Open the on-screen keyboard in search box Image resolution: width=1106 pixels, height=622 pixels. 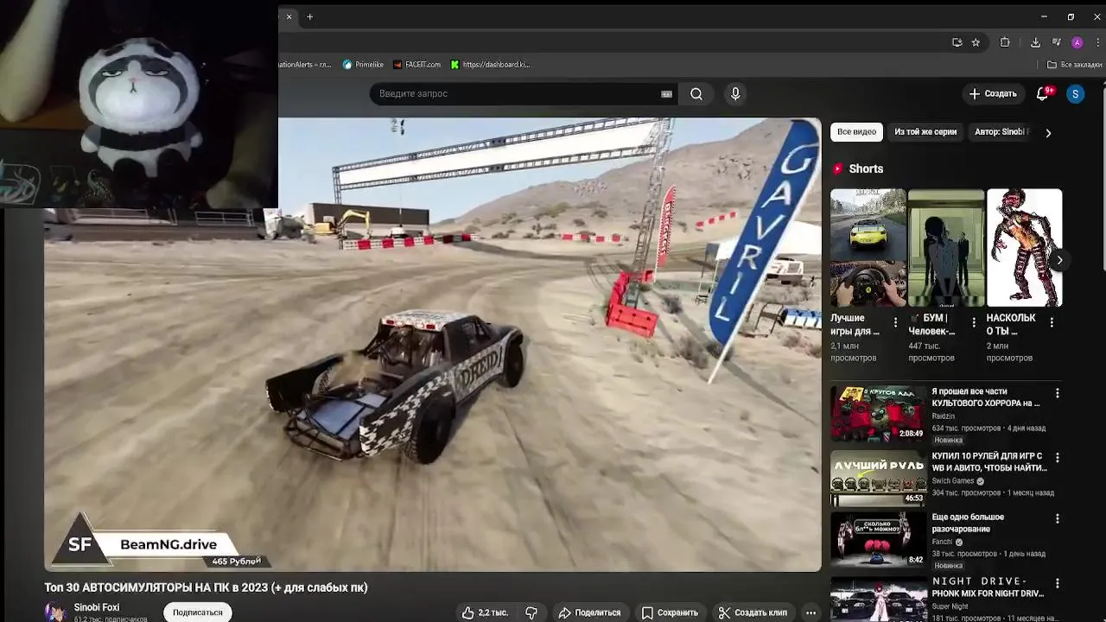(666, 93)
